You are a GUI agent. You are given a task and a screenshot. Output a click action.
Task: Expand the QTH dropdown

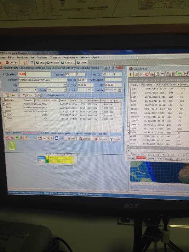[65, 85]
